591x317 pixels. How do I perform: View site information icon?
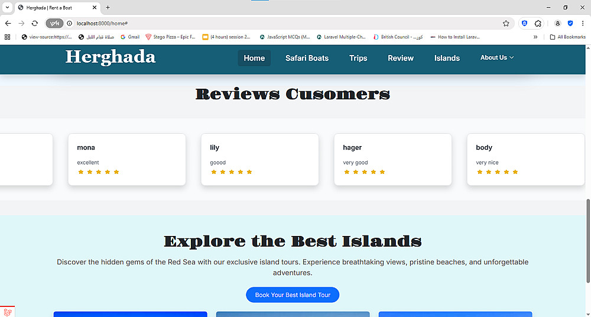point(69,24)
